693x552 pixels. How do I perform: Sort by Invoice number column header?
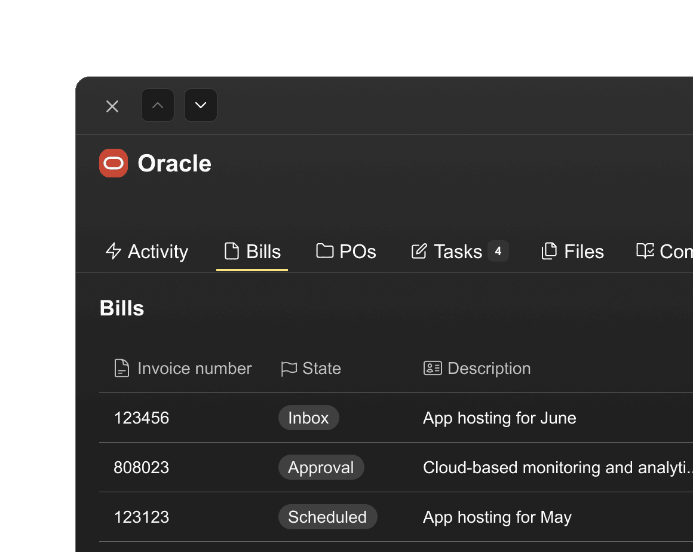pyautogui.click(x=183, y=368)
